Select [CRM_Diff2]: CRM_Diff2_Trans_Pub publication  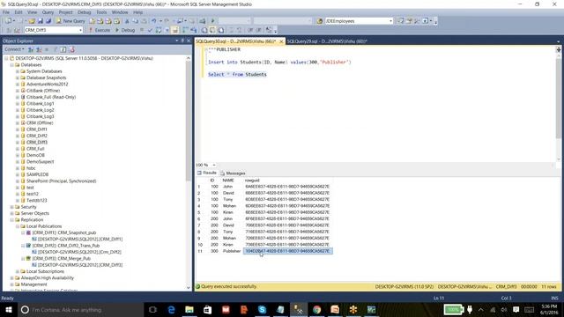pos(66,246)
